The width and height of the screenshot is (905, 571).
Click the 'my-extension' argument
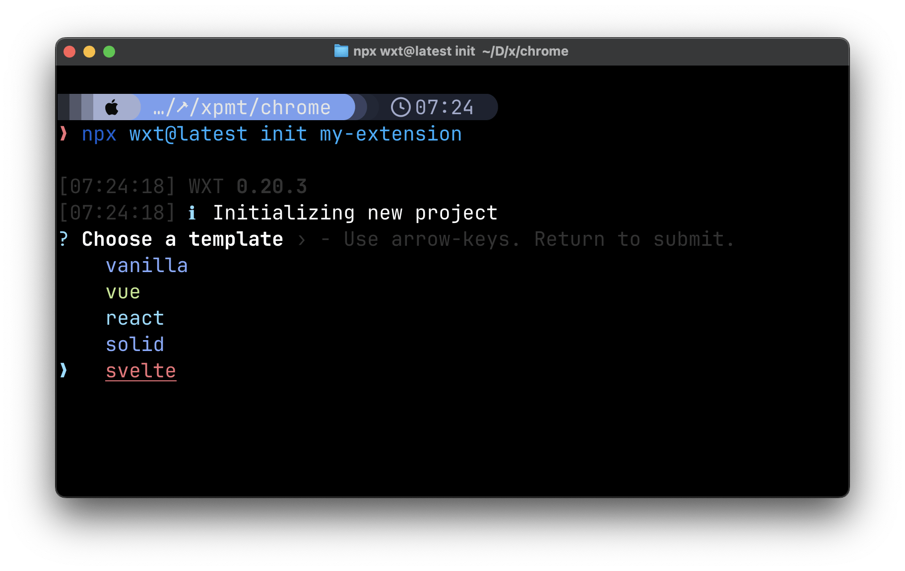click(391, 134)
